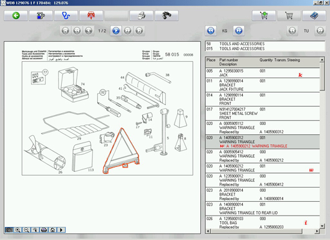
Task: Select row A 0005905112 WARNING TRIANGLE
Action: tap(263, 127)
